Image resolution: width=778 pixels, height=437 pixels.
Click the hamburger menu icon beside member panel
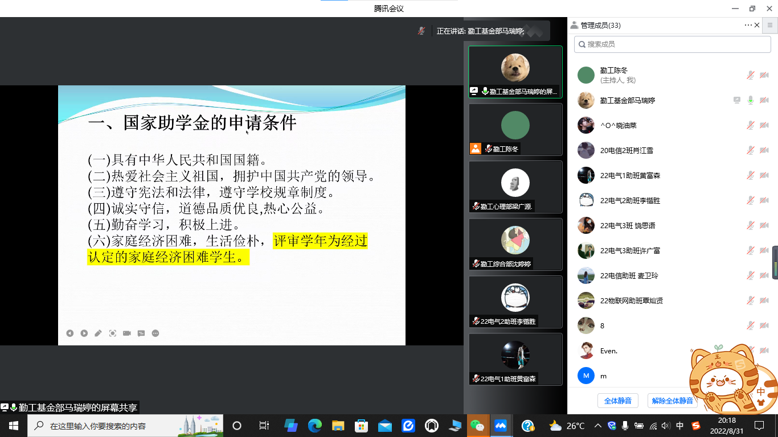pos(770,25)
